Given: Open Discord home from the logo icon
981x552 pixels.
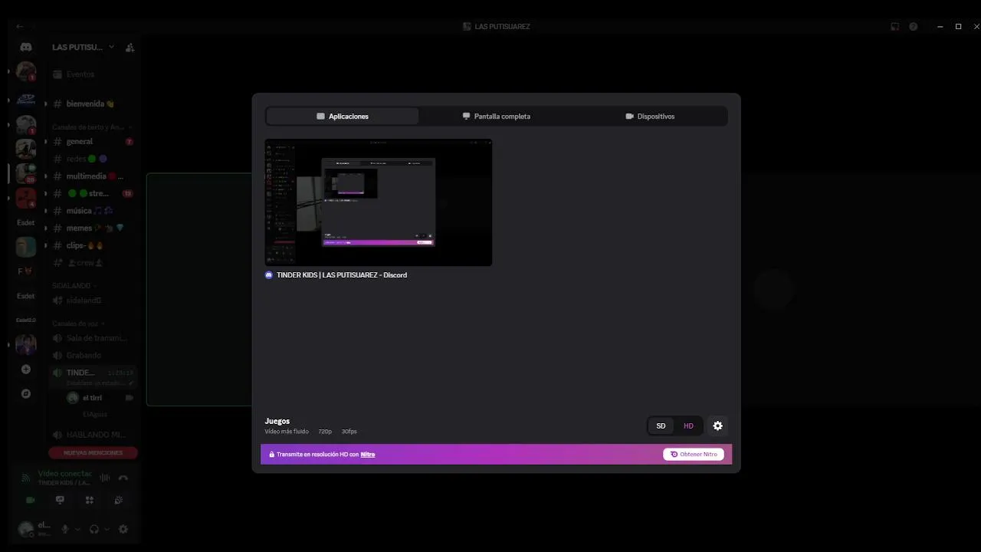Looking at the screenshot, I should click(x=26, y=47).
